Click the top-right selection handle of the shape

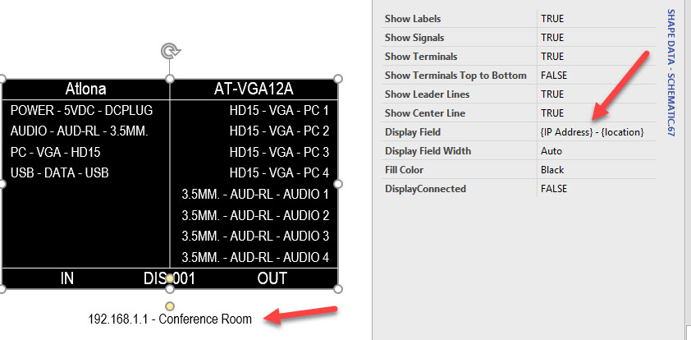click(338, 79)
